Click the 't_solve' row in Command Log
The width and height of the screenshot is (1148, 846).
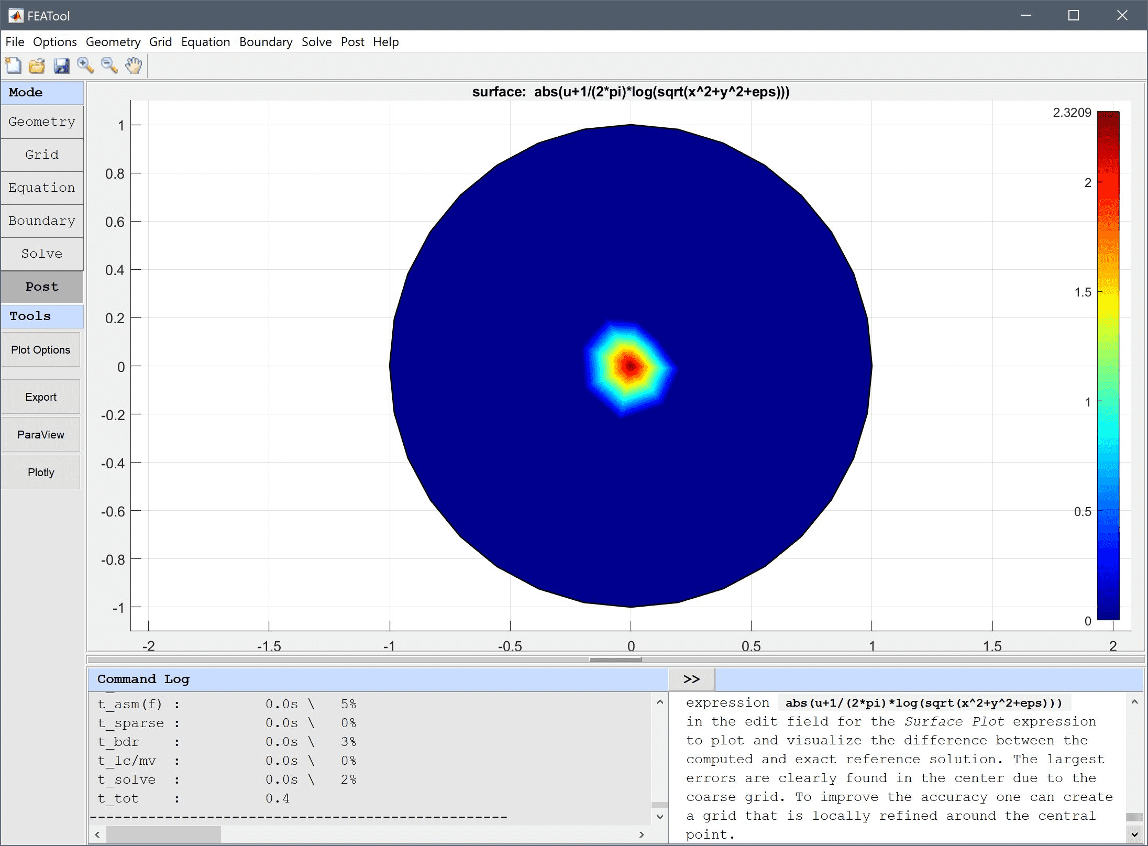[x=227, y=779]
